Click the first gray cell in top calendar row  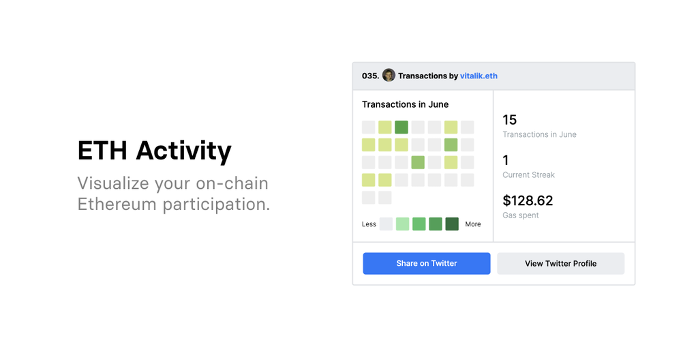pos(369,127)
